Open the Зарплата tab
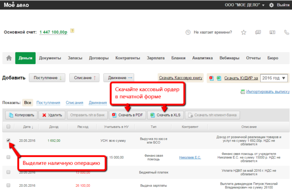Image resolution: width=292 pixels, height=190 pixels. (x=155, y=58)
